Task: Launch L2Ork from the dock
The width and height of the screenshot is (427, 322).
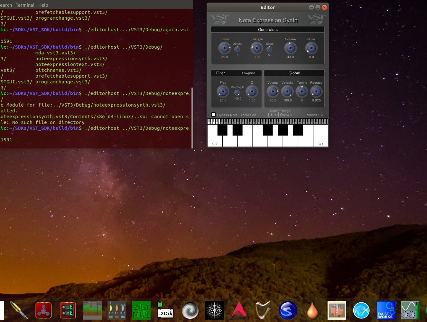Action: click(x=165, y=310)
